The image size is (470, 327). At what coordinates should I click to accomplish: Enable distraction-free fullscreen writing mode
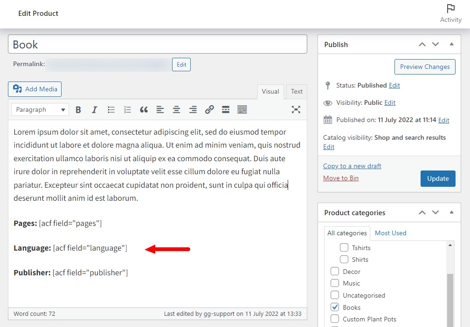[x=296, y=109]
